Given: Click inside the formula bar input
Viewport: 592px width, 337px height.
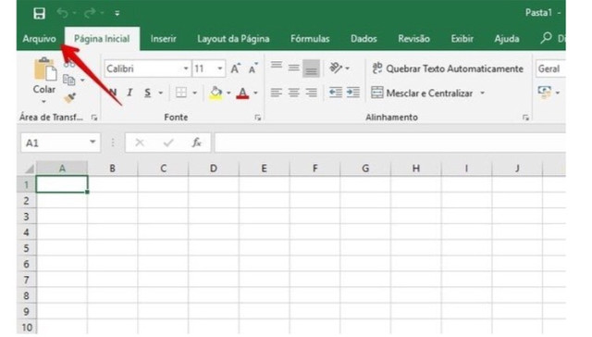Looking at the screenshot, I should coord(390,143).
